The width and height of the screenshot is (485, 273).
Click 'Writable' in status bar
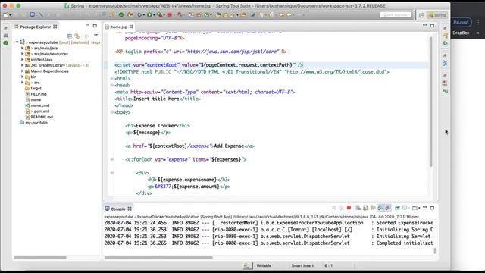[x=264, y=265]
